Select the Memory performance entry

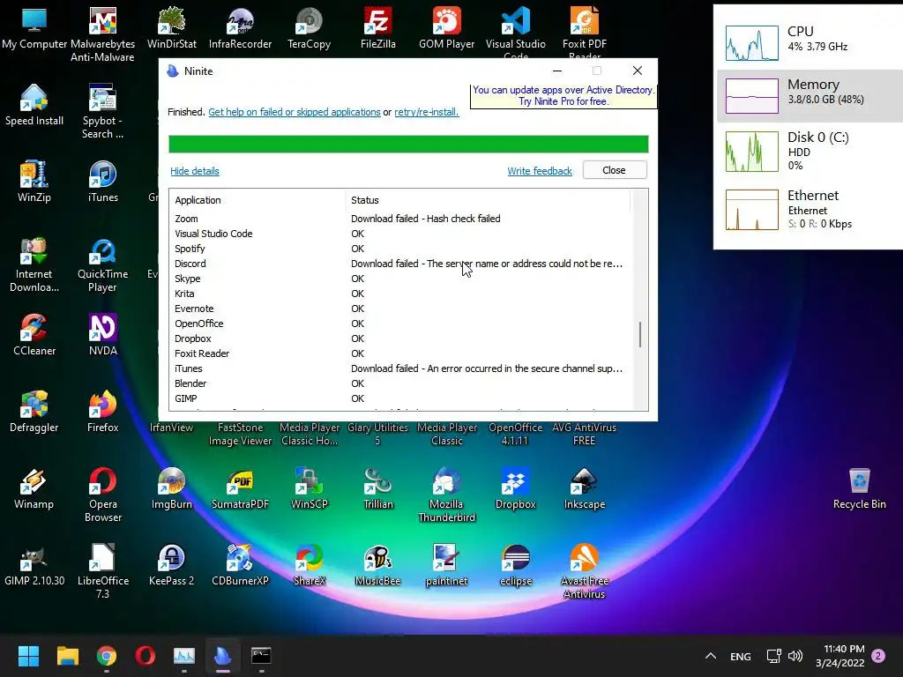coord(810,95)
